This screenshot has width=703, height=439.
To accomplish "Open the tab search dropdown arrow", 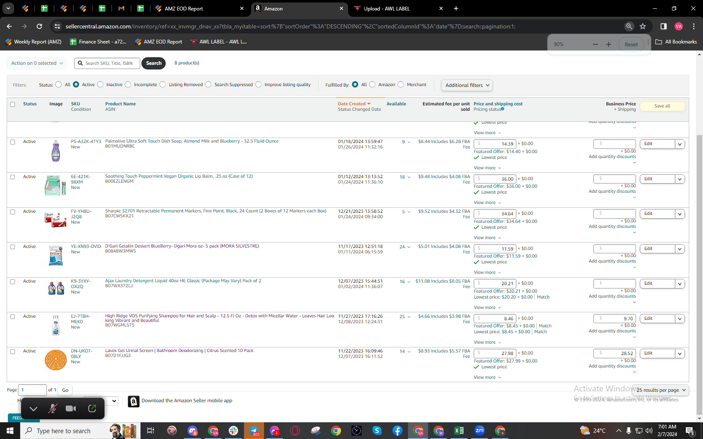I will pos(8,8).
